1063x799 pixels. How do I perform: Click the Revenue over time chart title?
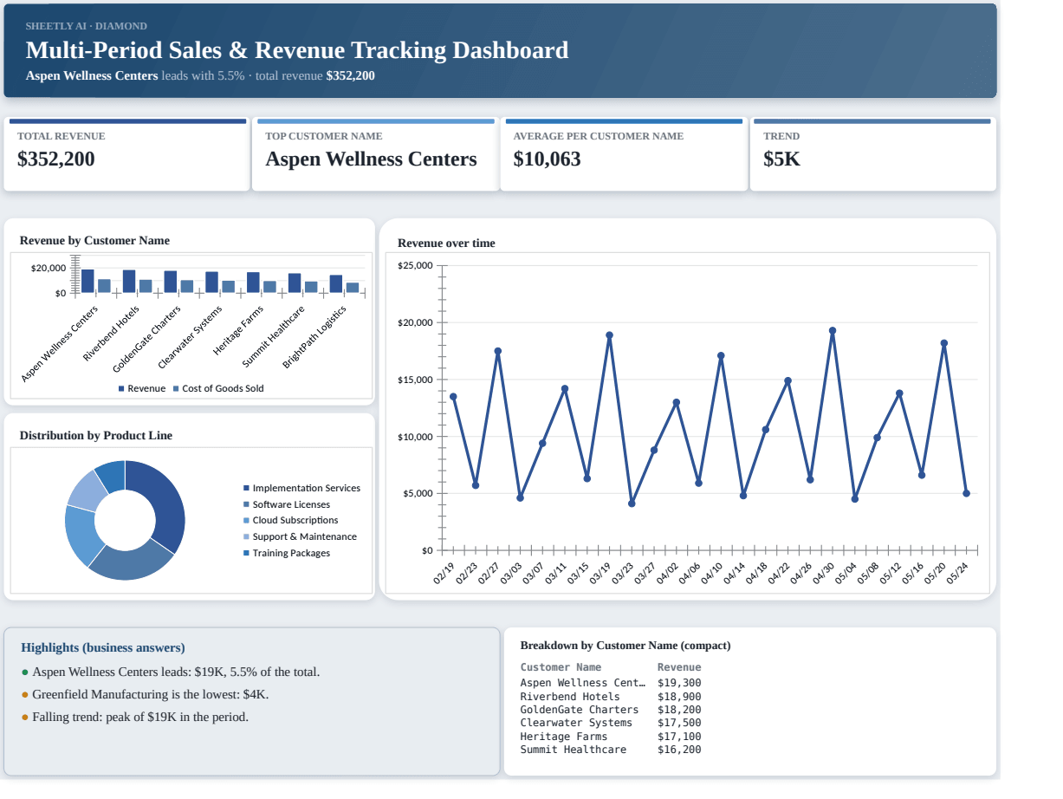pyautogui.click(x=446, y=244)
